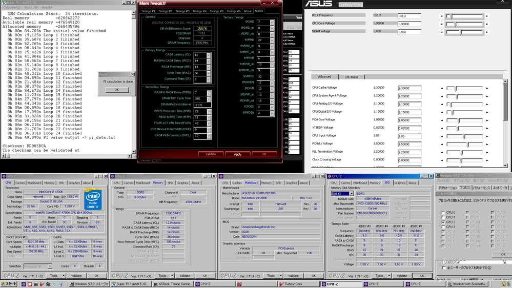This screenshot has width=512, height=288.
Task: Click the left arrow for CPU Analog I/O Voltage
Action: [x=441, y=104]
